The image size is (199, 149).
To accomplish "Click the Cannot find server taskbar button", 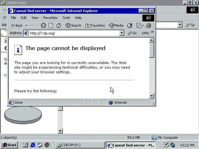I will click(131, 145).
